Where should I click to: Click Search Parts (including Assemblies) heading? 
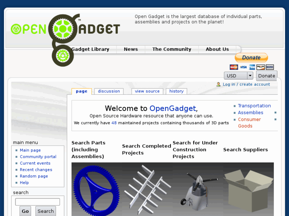pyautogui.click(x=89, y=150)
